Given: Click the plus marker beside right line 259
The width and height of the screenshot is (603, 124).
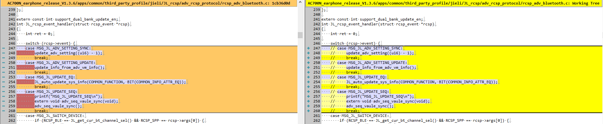Looking at the screenshot, I should (x=308, y=106).
